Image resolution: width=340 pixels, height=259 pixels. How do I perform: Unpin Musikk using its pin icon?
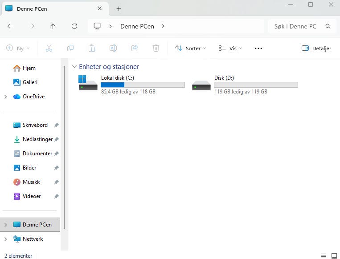[57, 182]
